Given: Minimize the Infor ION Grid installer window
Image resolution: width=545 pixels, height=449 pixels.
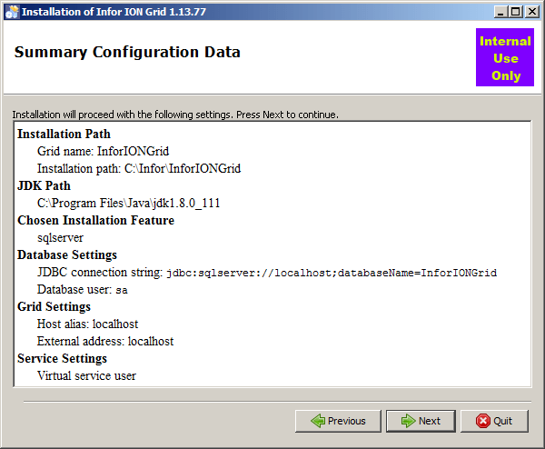Looking at the screenshot, I should (500, 12).
